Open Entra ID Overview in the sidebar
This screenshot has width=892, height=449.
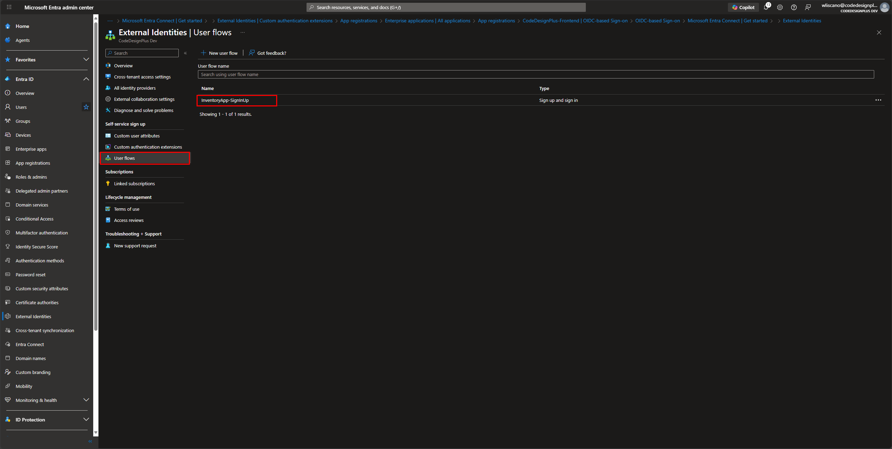[x=25, y=93]
